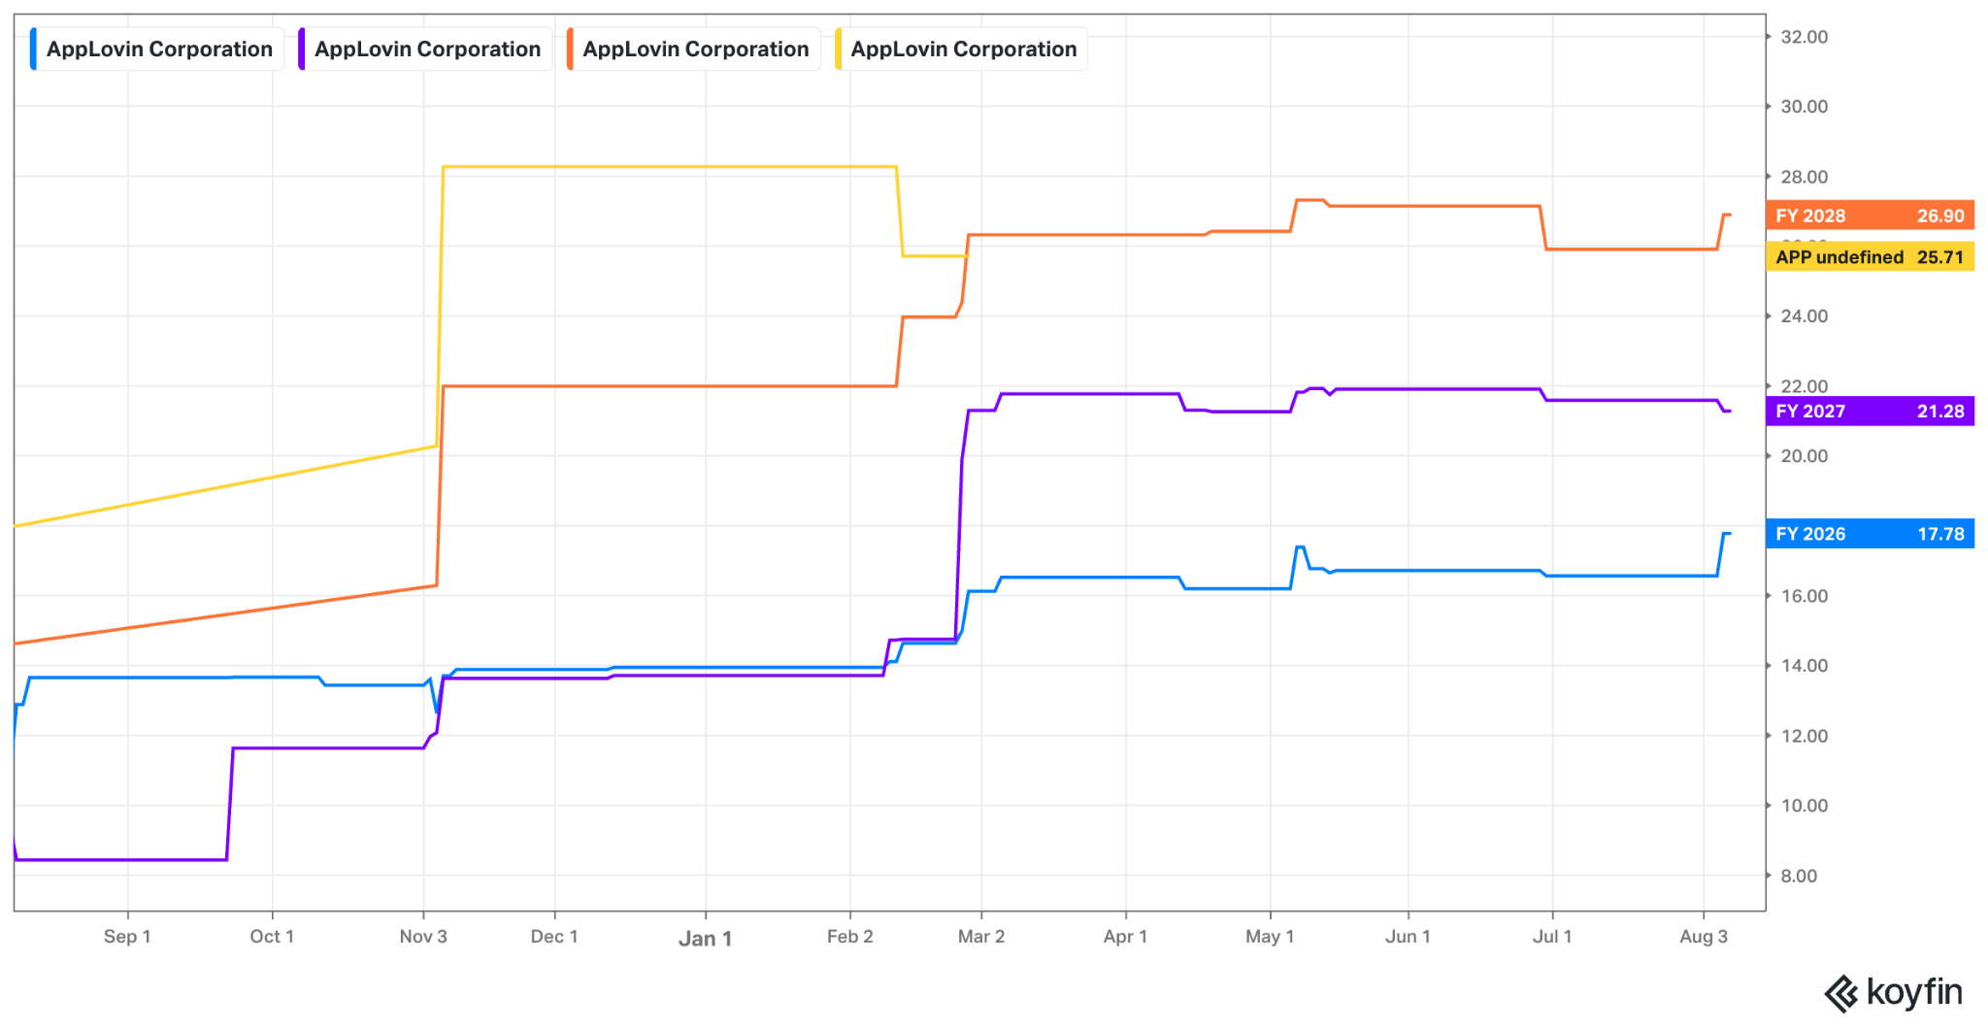
Task: Click the purple FY 2027 21.28 value tag
Action: [1870, 412]
